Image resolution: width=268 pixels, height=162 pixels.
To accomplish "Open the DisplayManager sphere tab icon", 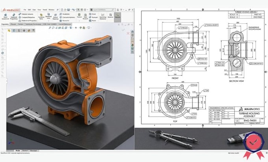I will click(x=29, y=30).
